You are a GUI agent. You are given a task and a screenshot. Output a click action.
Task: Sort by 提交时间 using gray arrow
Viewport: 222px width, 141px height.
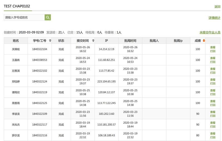(93, 41)
